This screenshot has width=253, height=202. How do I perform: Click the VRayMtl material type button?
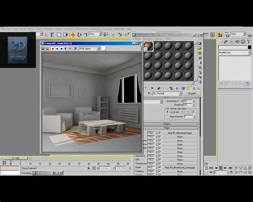(192, 93)
